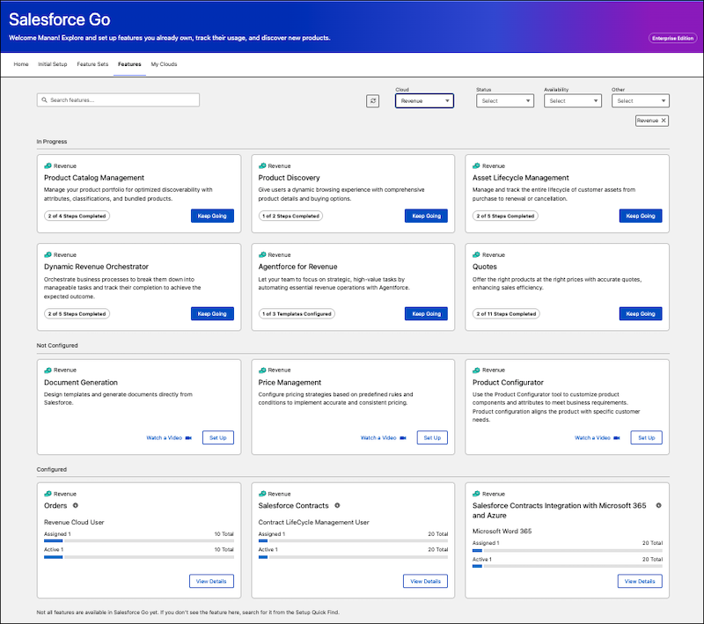This screenshot has height=624, width=704.
Task: Select the Features tab
Action: coord(129,64)
